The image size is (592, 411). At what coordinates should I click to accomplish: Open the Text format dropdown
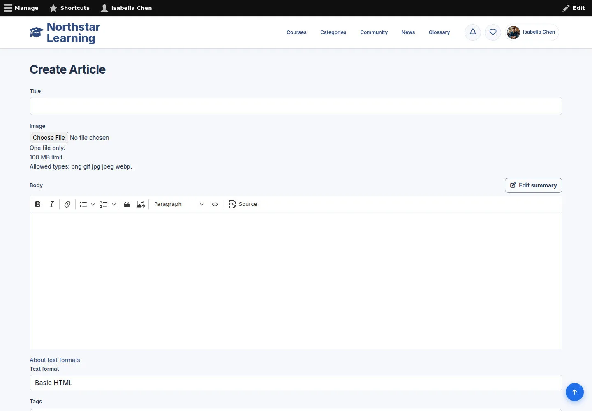296,383
